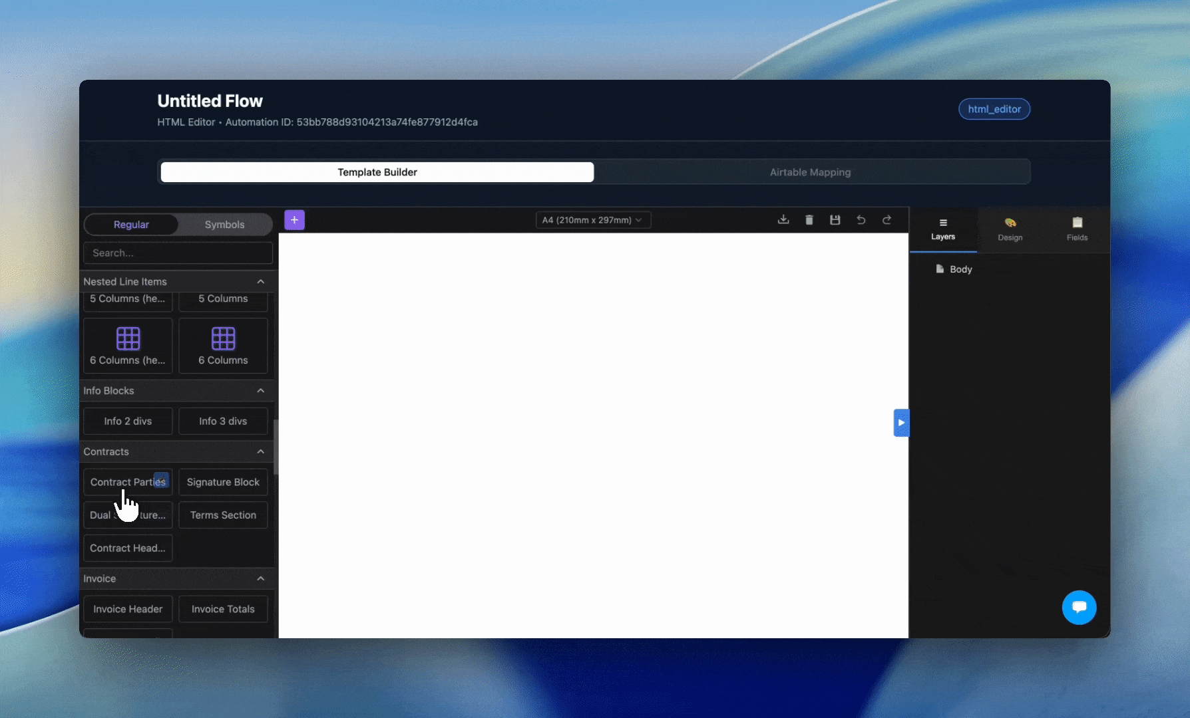
Task: Add the Invoice Totals block
Action: [x=223, y=609]
